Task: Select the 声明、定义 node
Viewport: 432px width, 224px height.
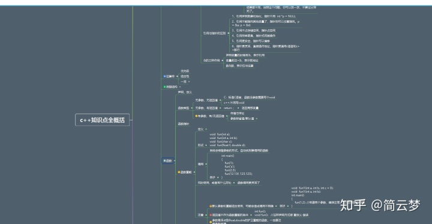Action: click(x=185, y=92)
